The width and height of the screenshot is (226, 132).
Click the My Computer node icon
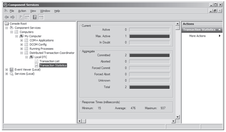tap(22, 36)
